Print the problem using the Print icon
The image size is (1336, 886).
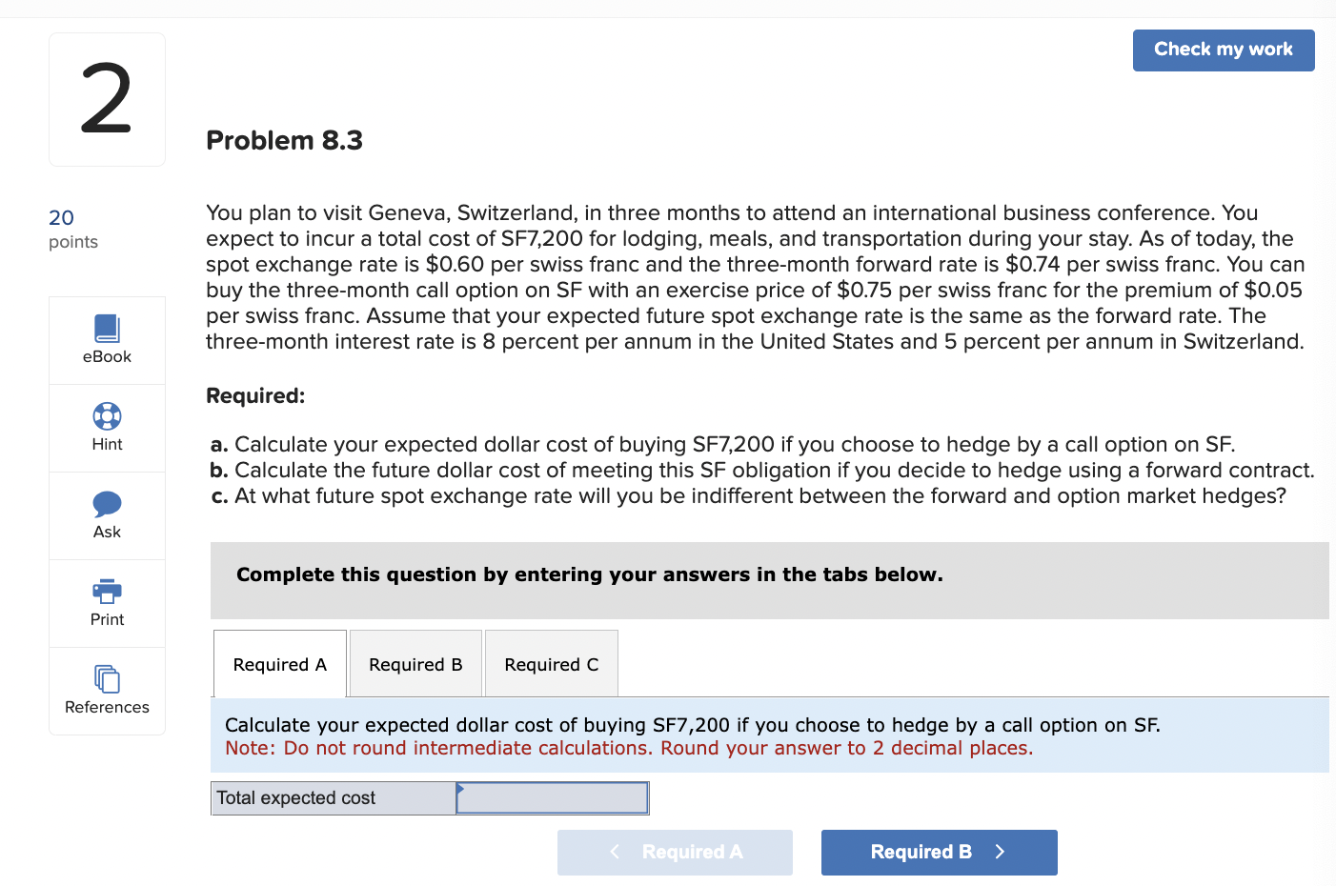pyautogui.click(x=107, y=603)
